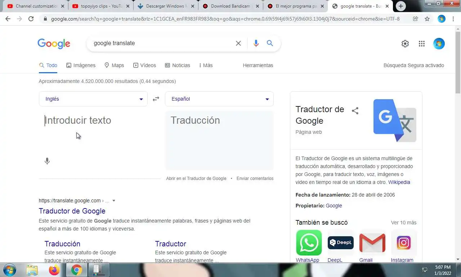Share the Traductor de Google panel

[355, 111]
